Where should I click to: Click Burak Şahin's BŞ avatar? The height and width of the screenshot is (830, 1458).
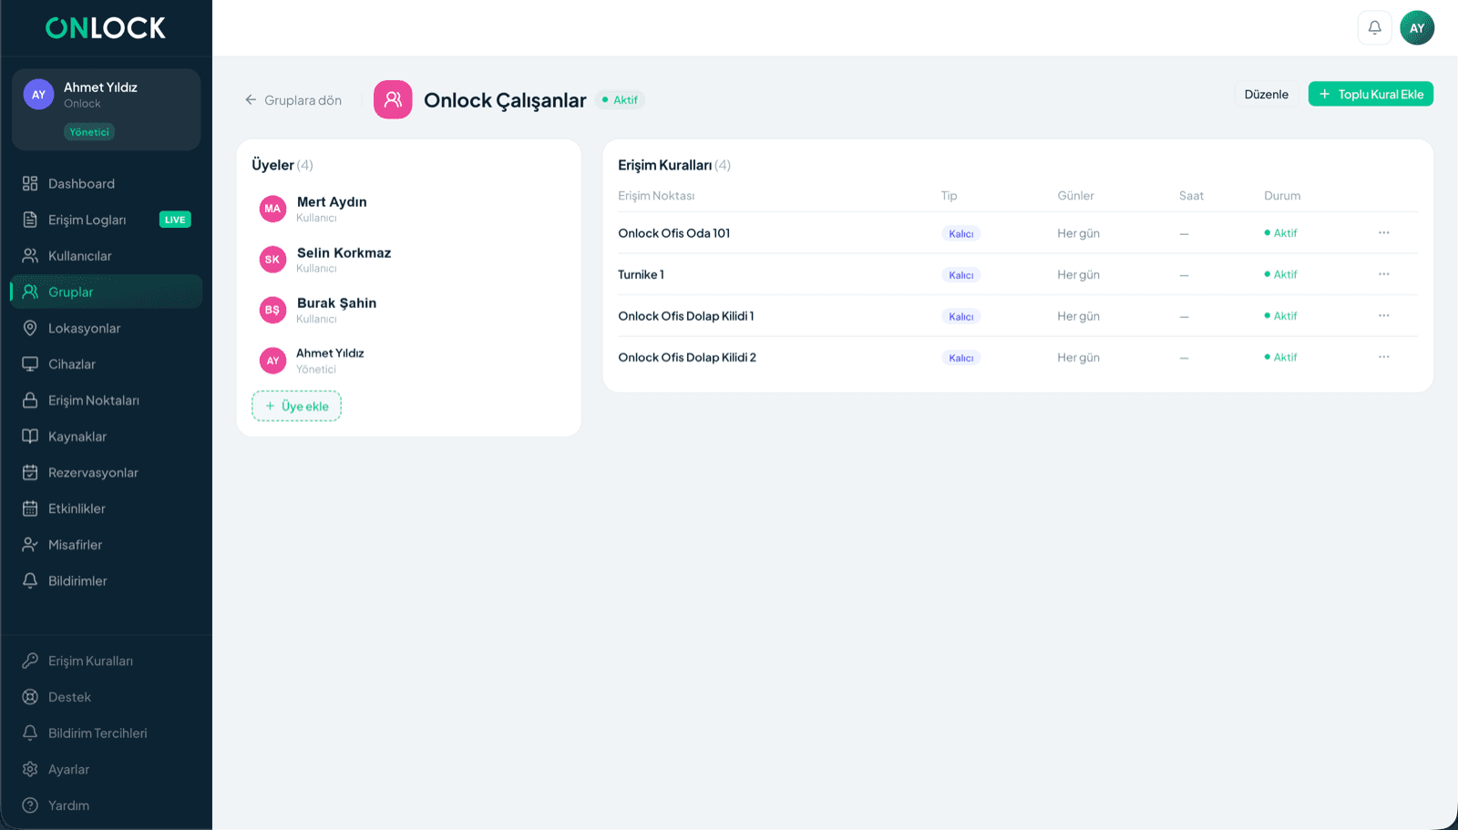click(x=272, y=310)
